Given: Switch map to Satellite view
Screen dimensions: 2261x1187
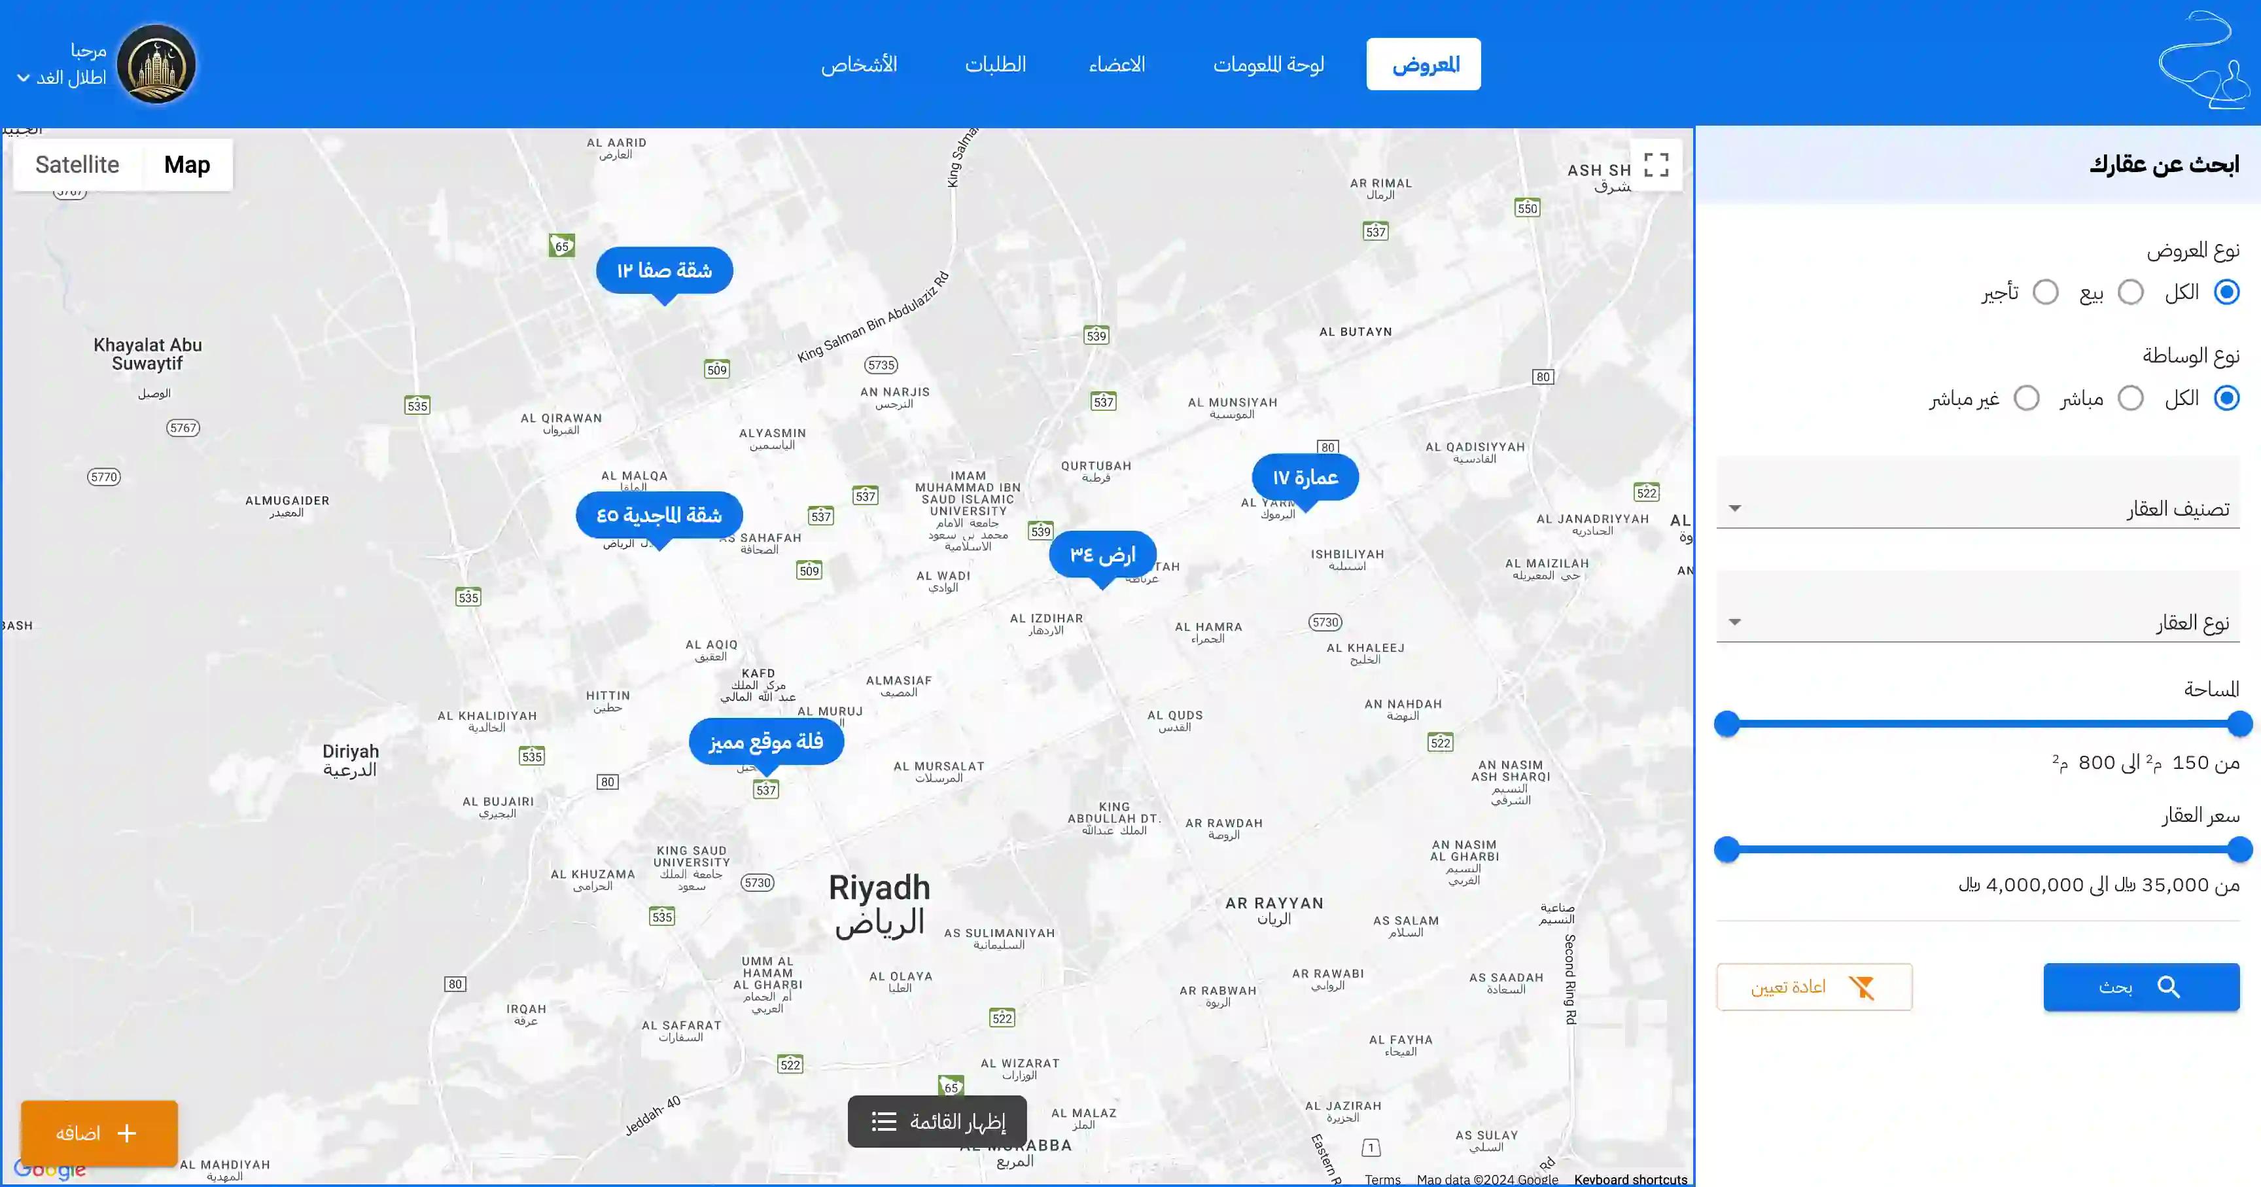Looking at the screenshot, I should [77, 164].
